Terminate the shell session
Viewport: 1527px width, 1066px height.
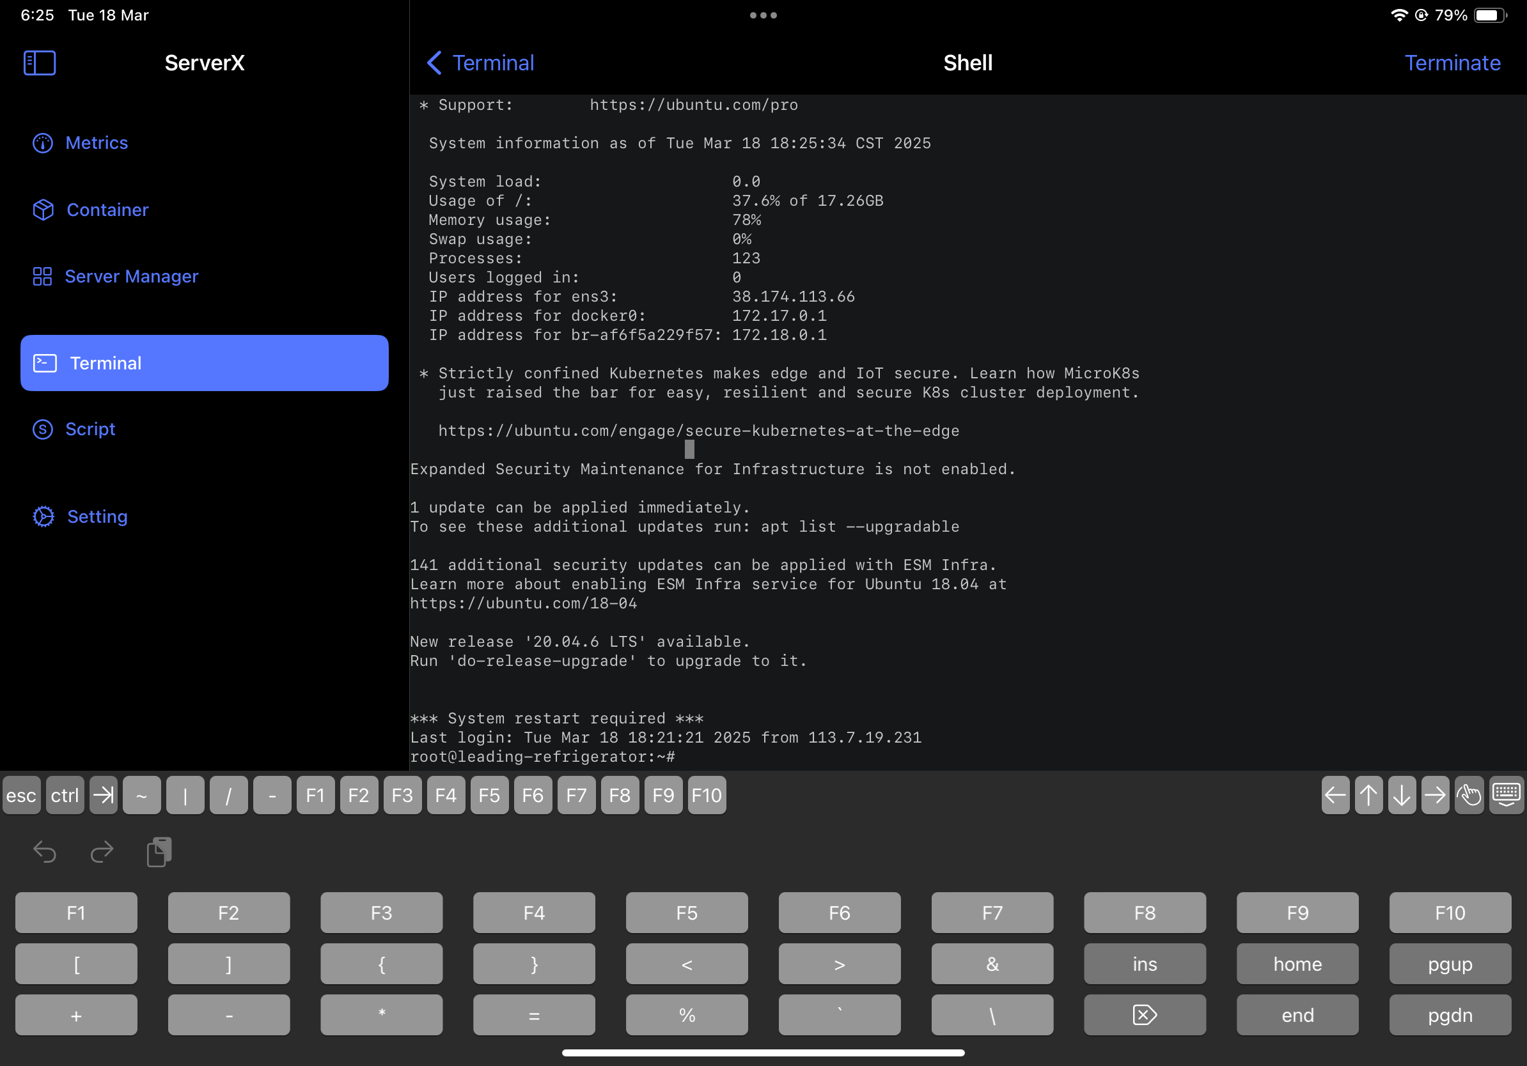point(1452,63)
